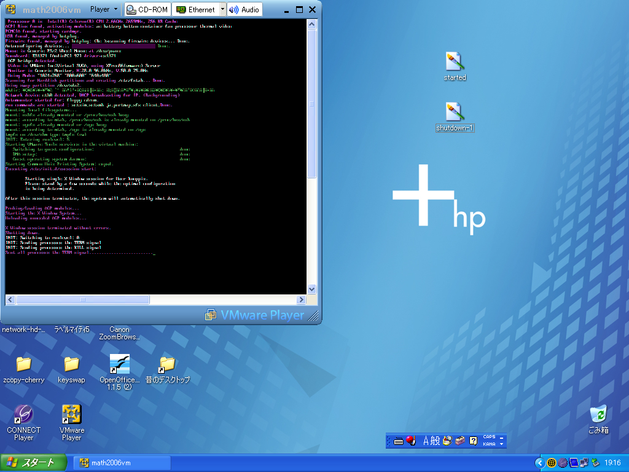Image resolution: width=629 pixels, height=472 pixels.
Task: Click the language bar grip handle
Action: pyautogui.click(x=388, y=441)
